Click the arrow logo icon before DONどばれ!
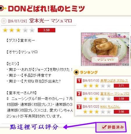Viewport: 131px width, 134px height. click(3, 8)
